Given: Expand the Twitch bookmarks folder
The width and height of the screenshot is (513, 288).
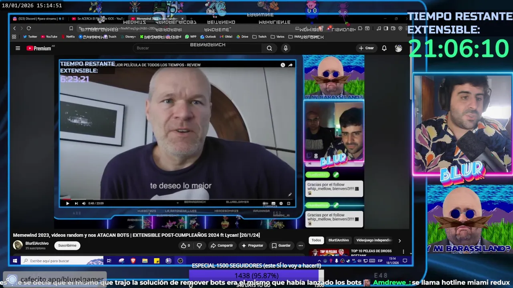Looking at the screenshot, I should point(259,37).
